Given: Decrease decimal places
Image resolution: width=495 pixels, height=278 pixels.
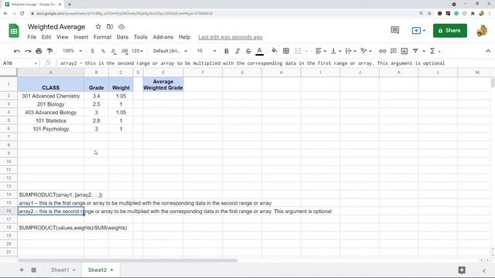Looking at the screenshot, I should (113, 51).
